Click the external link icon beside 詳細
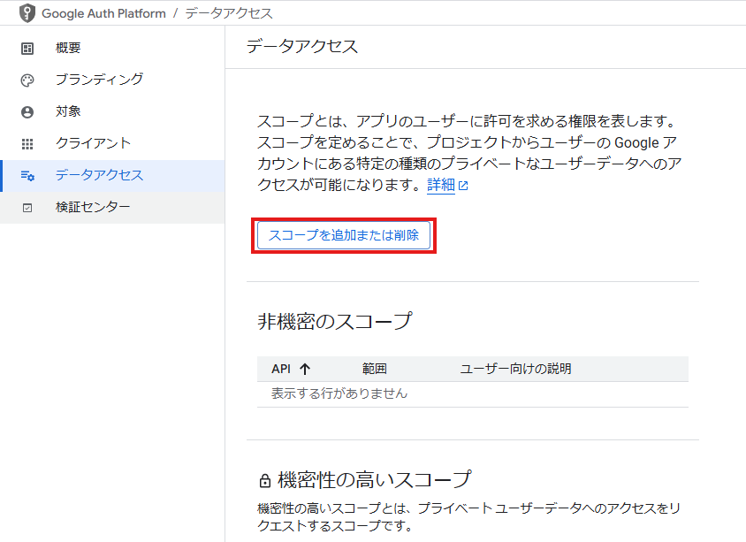Image resolution: width=746 pixels, height=542 pixels. click(463, 186)
